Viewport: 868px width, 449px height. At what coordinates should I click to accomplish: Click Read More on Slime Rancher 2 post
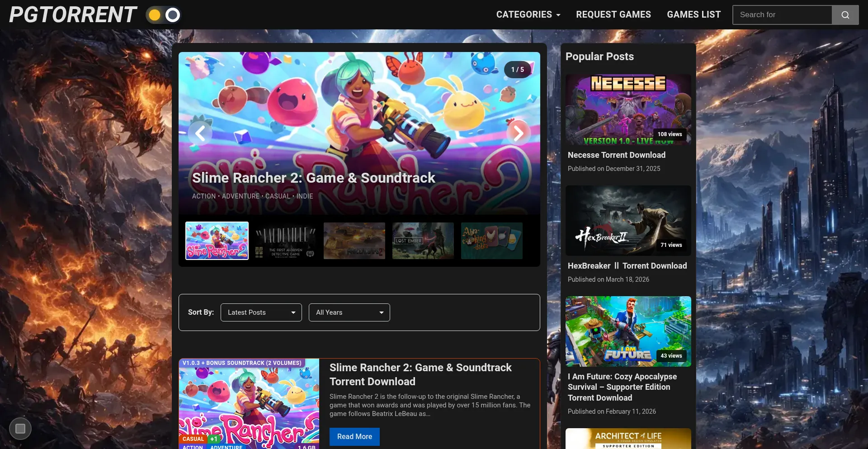tap(354, 437)
